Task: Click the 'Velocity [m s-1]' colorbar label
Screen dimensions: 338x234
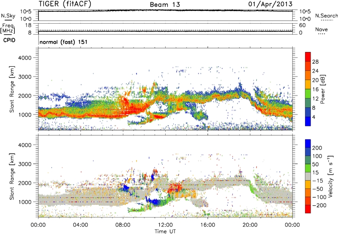Action: (x=330, y=176)
